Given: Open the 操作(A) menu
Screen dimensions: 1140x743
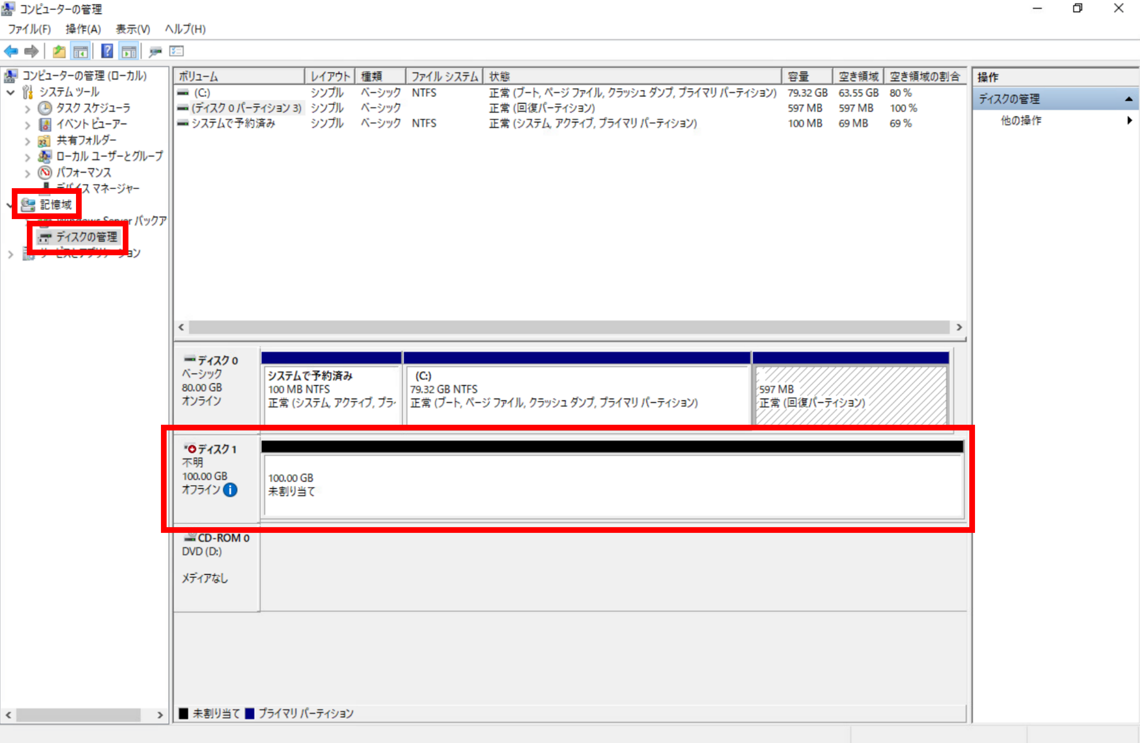Looking at the screenshot, I should click(83, 29).
